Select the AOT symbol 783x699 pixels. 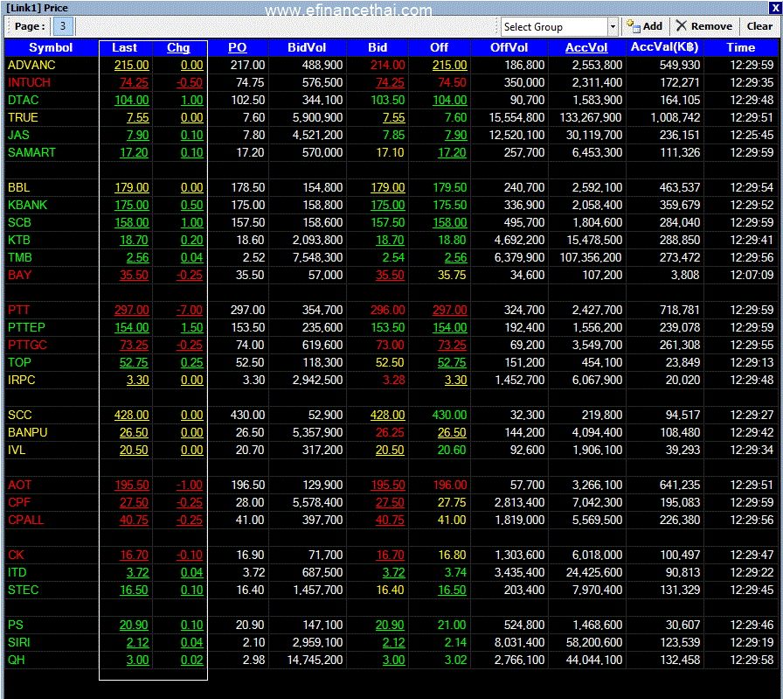(19, 485)
